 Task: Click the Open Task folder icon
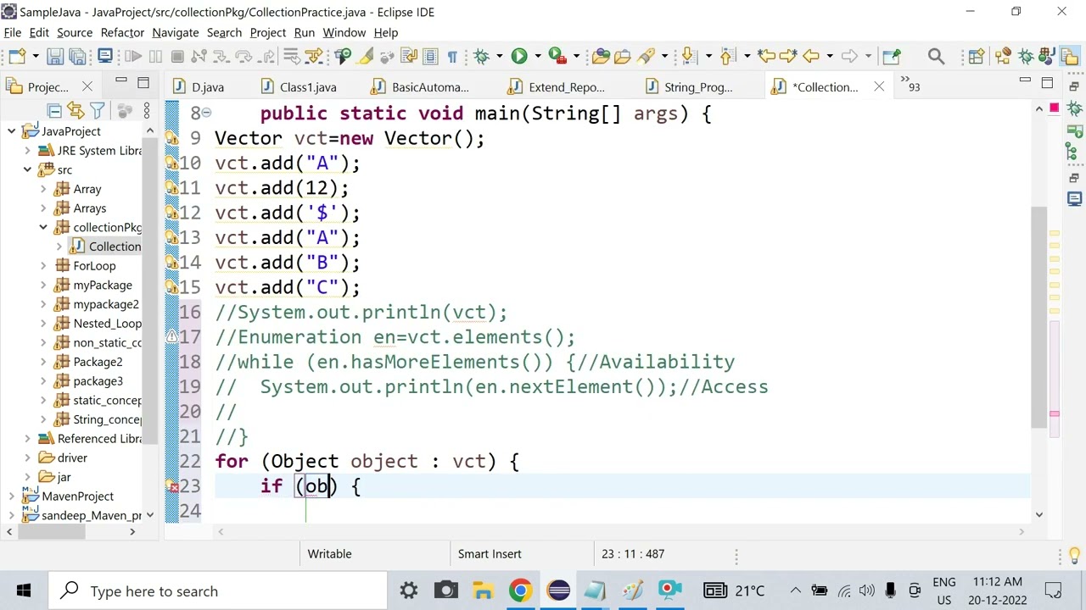(x=623, y=57)
